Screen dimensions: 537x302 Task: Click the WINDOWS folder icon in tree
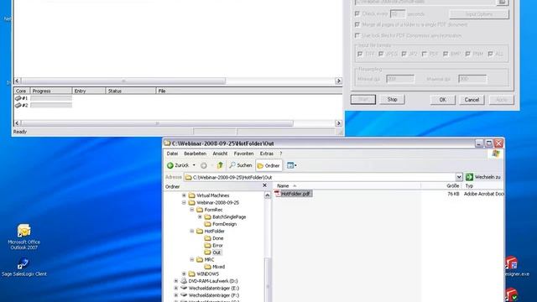192,274
